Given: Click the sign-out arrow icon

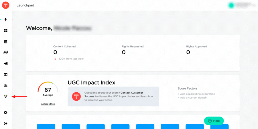Looking at the screenshot, I should tap(6, 123).
